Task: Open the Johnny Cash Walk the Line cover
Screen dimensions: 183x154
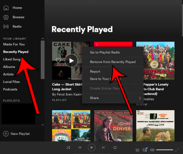Action: (x=155, y=126)
